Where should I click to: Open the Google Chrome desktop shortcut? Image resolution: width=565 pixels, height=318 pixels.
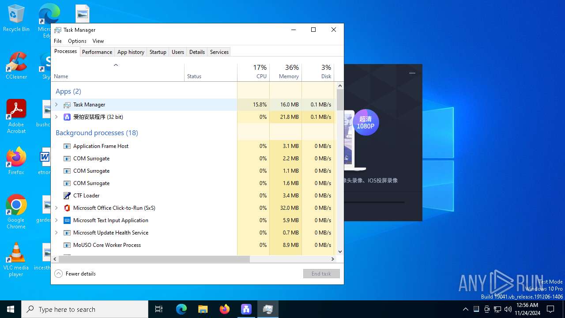16,212
